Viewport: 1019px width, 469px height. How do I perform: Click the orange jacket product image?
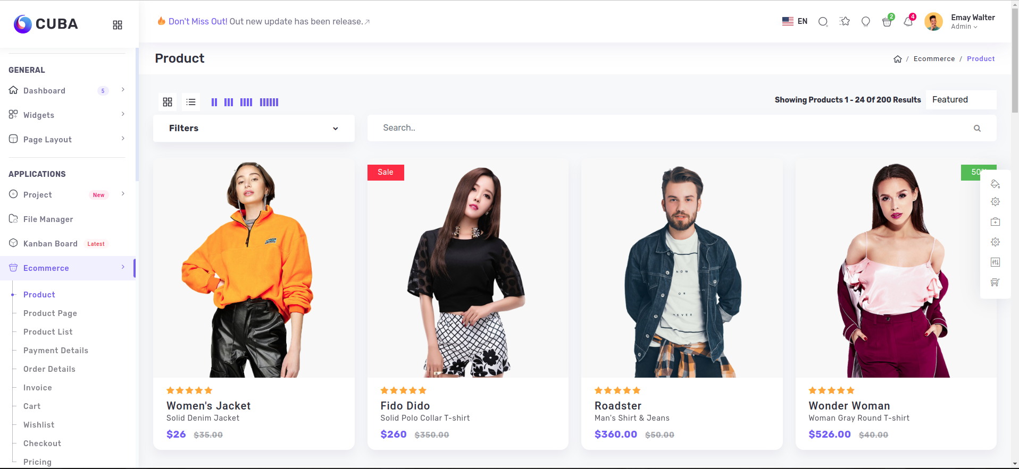(x=254, y=268)
